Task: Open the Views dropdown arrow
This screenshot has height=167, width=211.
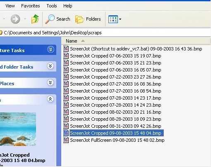Action: tap(120, 19)
